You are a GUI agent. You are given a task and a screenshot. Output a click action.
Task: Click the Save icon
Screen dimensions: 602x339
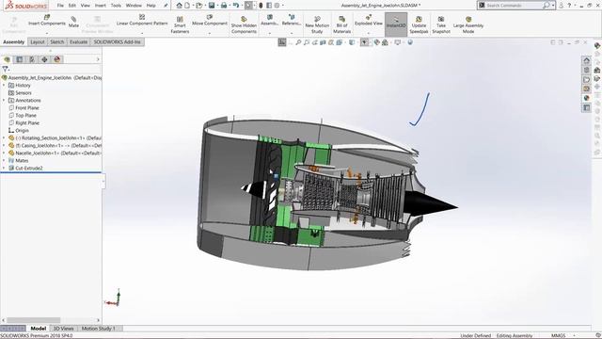click(212, 6)
